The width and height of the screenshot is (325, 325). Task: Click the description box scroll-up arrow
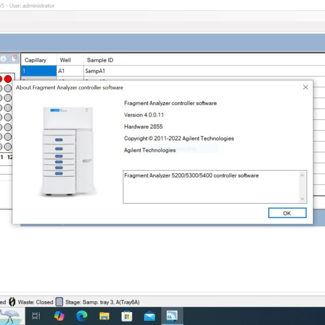tap(302, 175)
